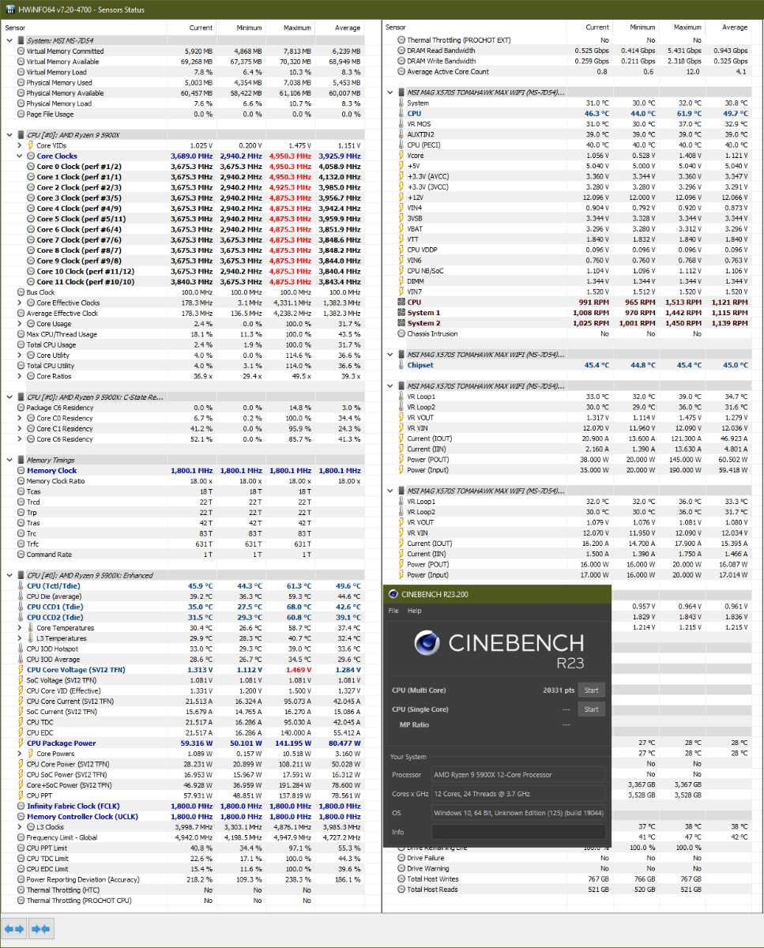The image size is (764, 948).
Task: Click the chip icon of System: MSI MS-7D54
Action: pyautogui.click(x=21, y=40)
